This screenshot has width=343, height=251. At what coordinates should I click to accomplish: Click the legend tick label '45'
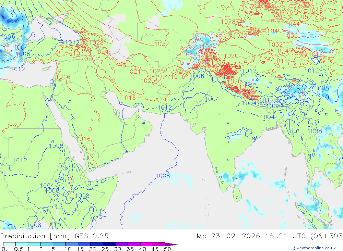pyautogui.click(x=155, y=249)
